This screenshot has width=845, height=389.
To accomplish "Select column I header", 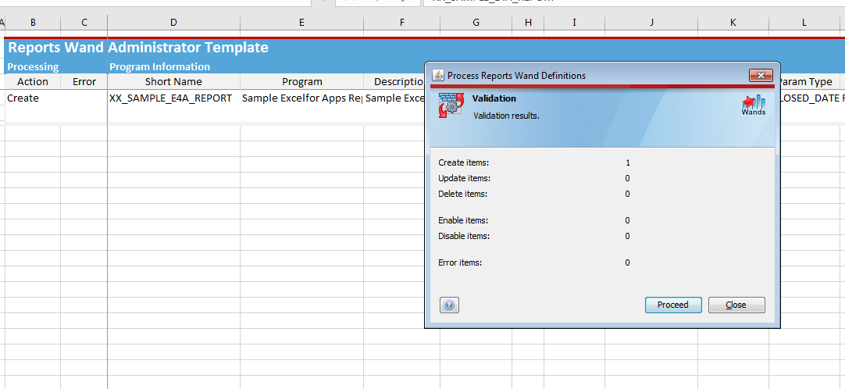I will (x=575, y=22).
